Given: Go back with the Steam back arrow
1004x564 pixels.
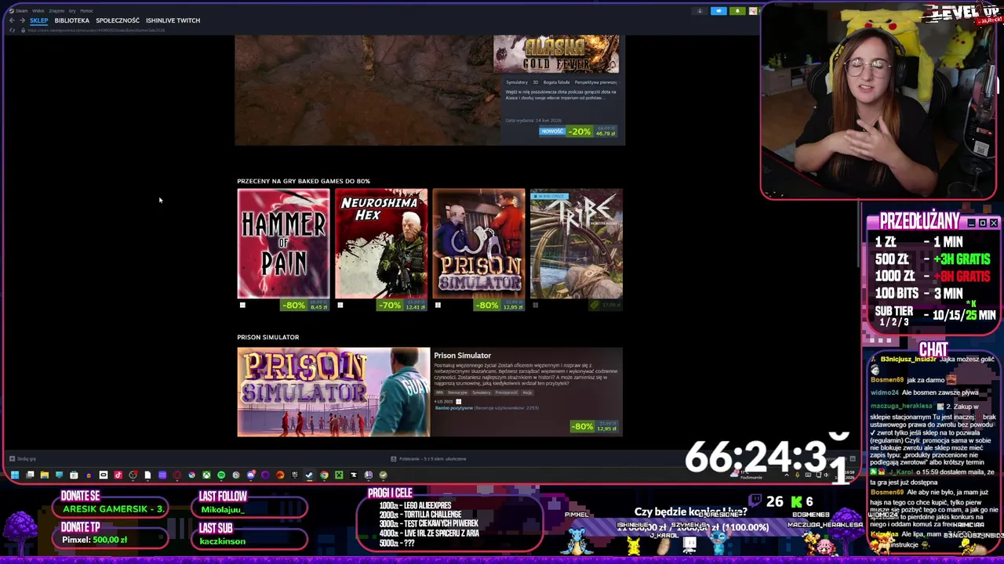Looking at the screenshot, I should point(12,20).
